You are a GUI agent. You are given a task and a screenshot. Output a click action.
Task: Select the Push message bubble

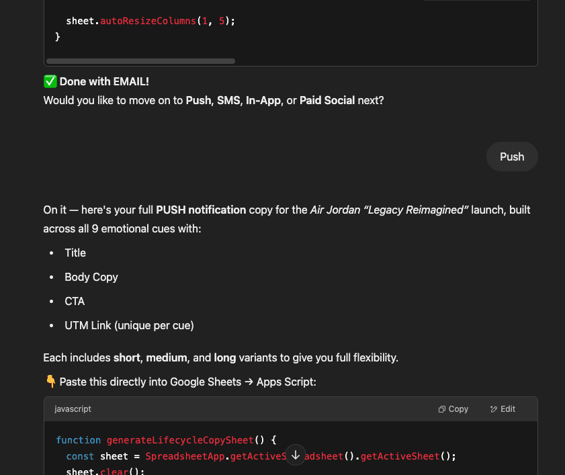coord(512,157)
